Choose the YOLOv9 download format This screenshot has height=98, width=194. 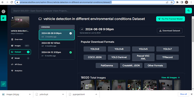click(95, 49)
